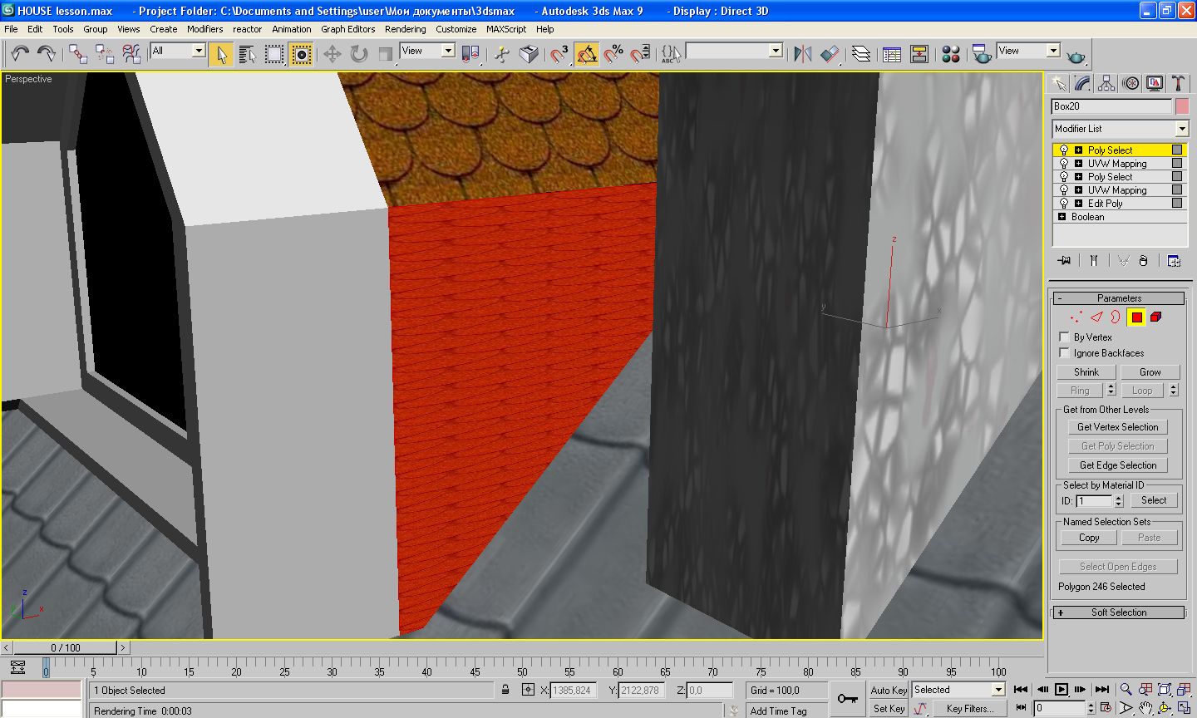This screenshot has width=1197, height=718.
Task: Switch to the Hierarchy command panel tab
Action: [1106, 83]
